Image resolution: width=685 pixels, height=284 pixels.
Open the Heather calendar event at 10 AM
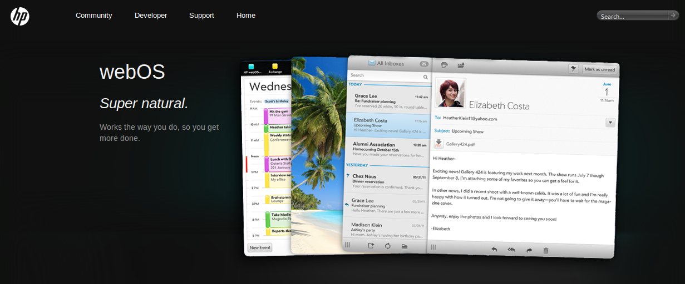tap(278, 128)
